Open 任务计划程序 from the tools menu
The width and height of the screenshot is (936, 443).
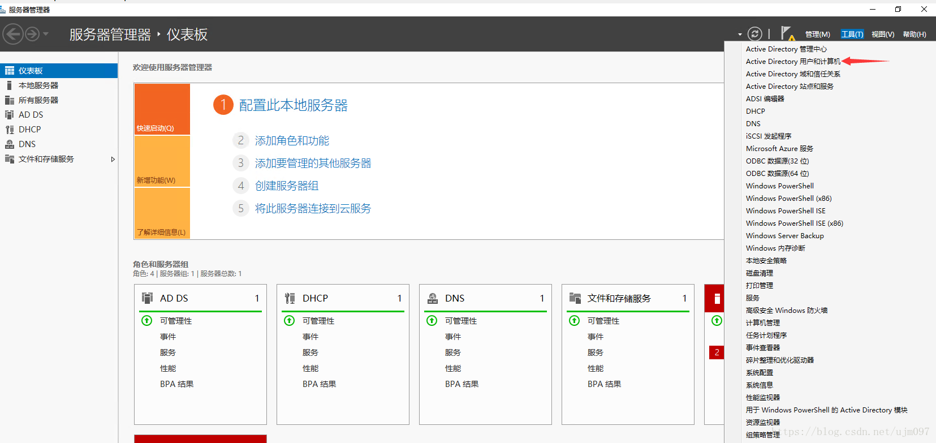click(x=766, y=336)
